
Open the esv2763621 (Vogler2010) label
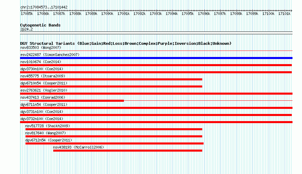tap(44, 90)
